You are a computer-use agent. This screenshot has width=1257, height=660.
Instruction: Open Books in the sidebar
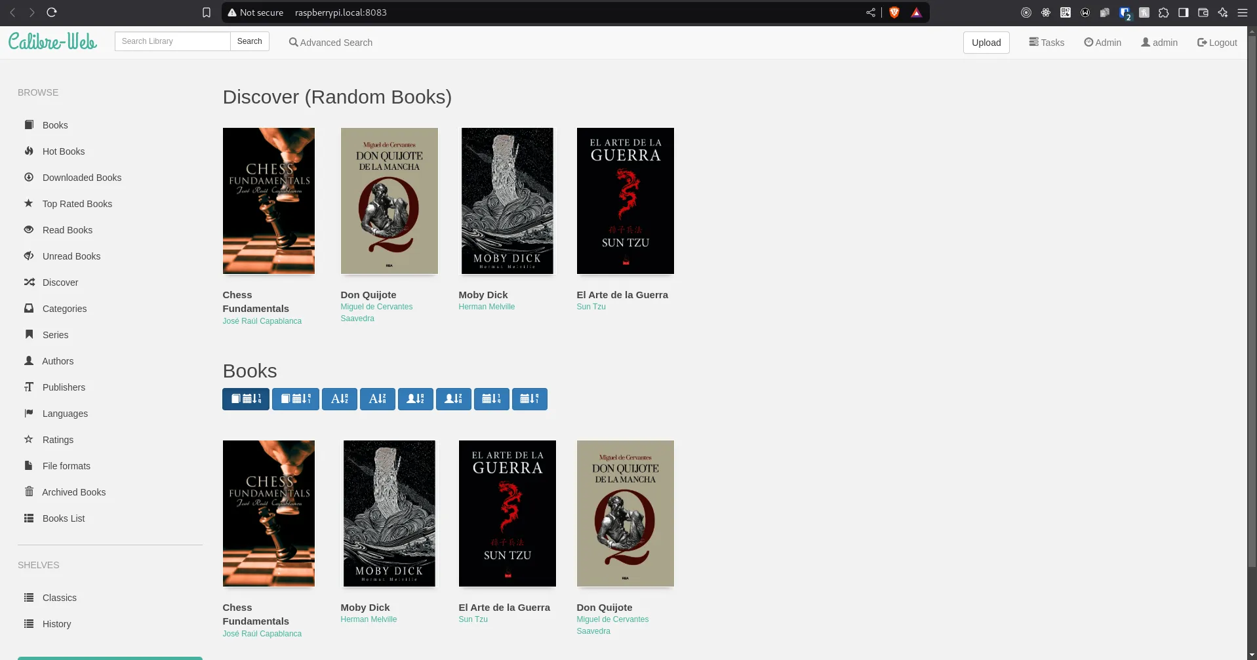55,125
